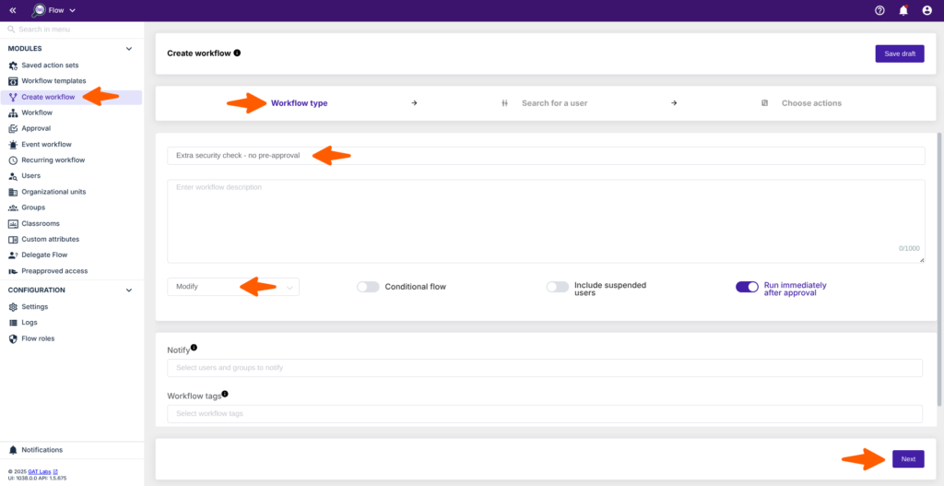Screen dimensions: 944x486
Task: Collapse sidebar with double chevron icon
Action: [x=13, y=10]
